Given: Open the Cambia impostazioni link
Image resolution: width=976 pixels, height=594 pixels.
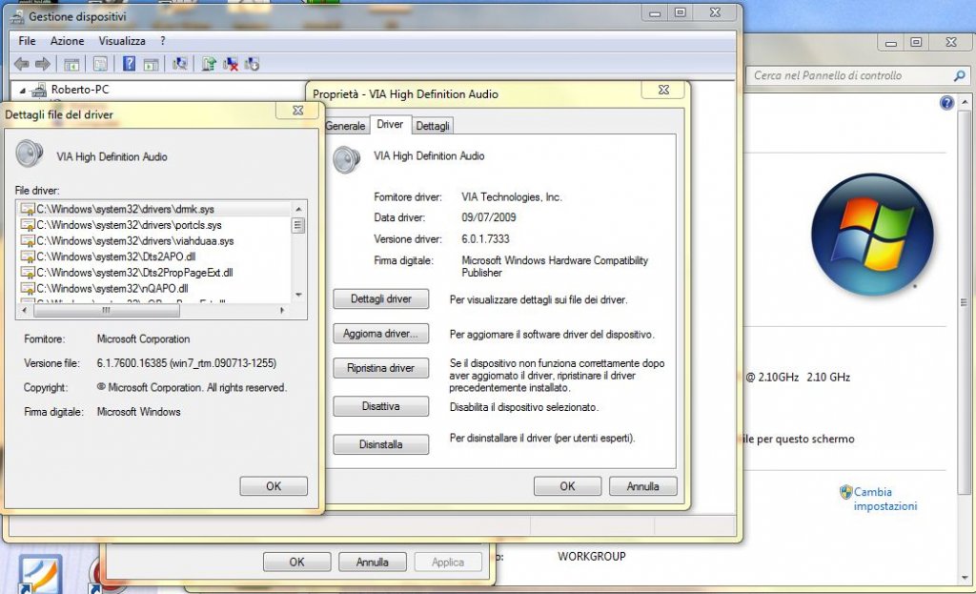Looking at the screenshot, I should pyautogui.click(x=885, y=499).
